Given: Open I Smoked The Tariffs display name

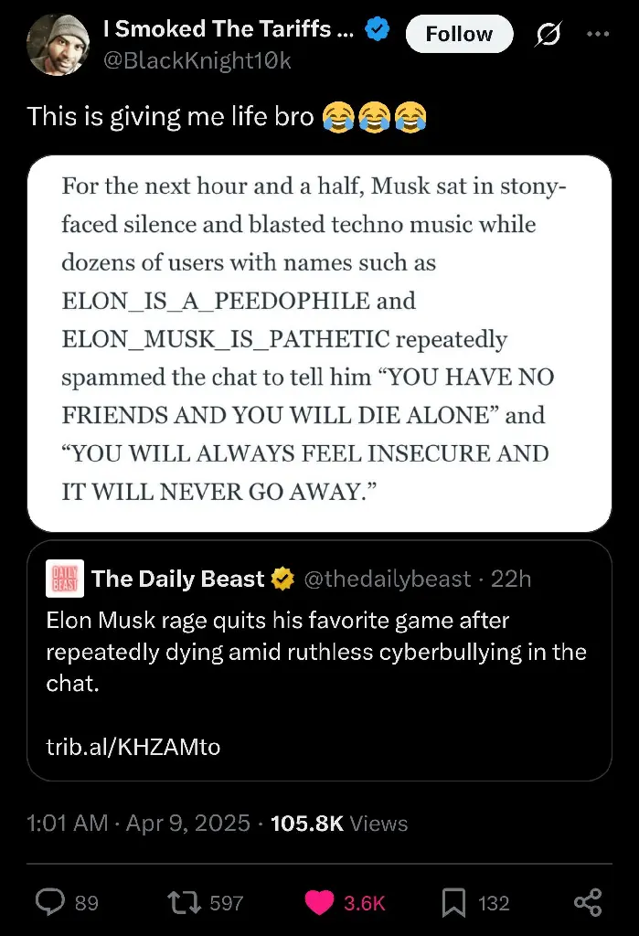Looking at the screenshot, I should pyautogui.click(x=229, y=28).
